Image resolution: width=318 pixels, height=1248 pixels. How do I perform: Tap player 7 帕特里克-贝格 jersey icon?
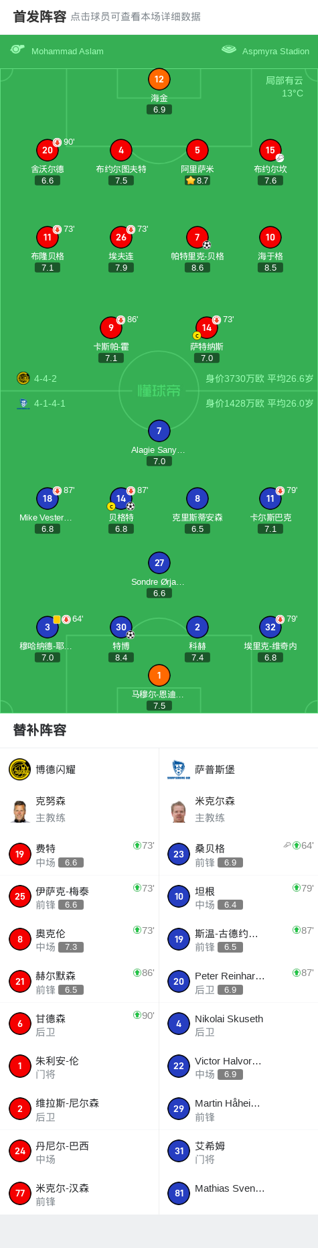(x=197, y=237)
